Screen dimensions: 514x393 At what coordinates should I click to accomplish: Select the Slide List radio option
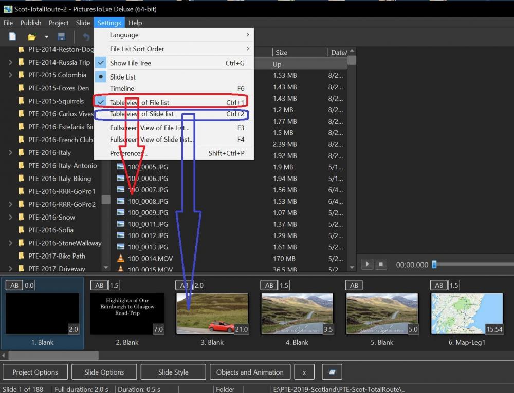(x=123, y=77)
